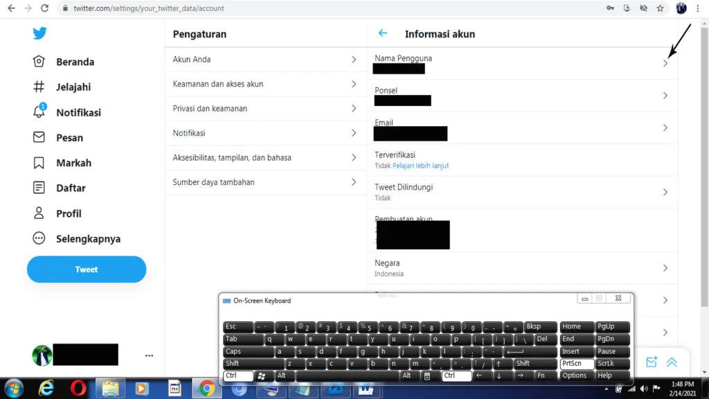
Task: Open Beranda home icon in sidebar
Action: [x=39, y=62]
